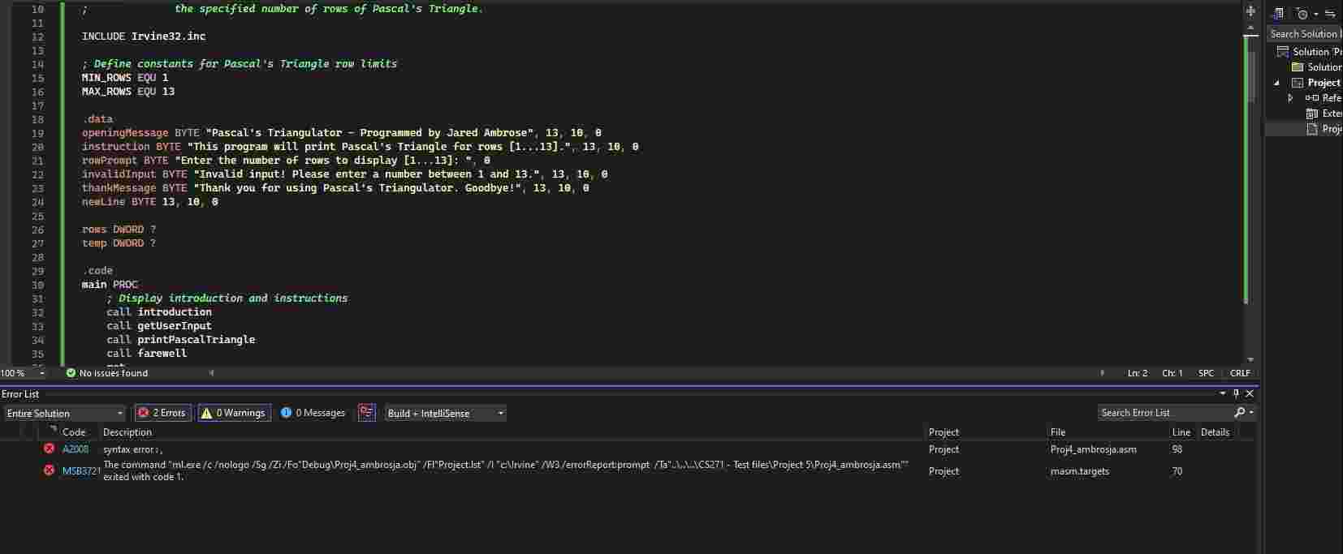Image resolution: width=1343 pixels, height=554 pixels.
Task: Toggle the 0 Messages filter
Action: coord(313,413)
